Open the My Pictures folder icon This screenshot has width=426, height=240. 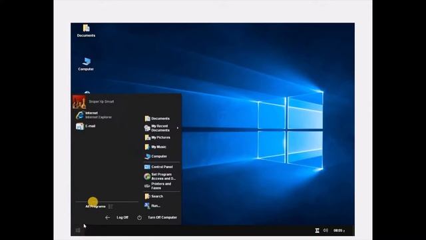(147, 137)
